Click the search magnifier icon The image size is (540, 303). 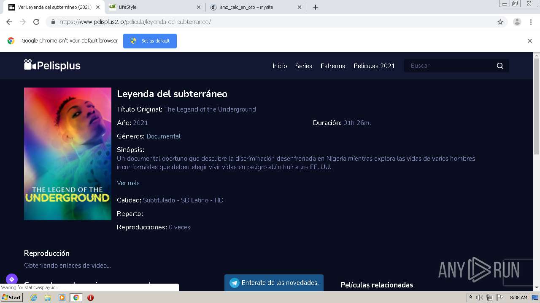[500, 66]
